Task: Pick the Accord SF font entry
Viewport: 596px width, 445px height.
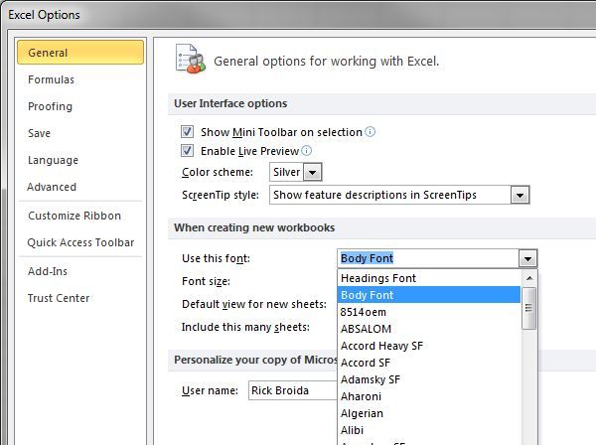Action: coord(429,363)
